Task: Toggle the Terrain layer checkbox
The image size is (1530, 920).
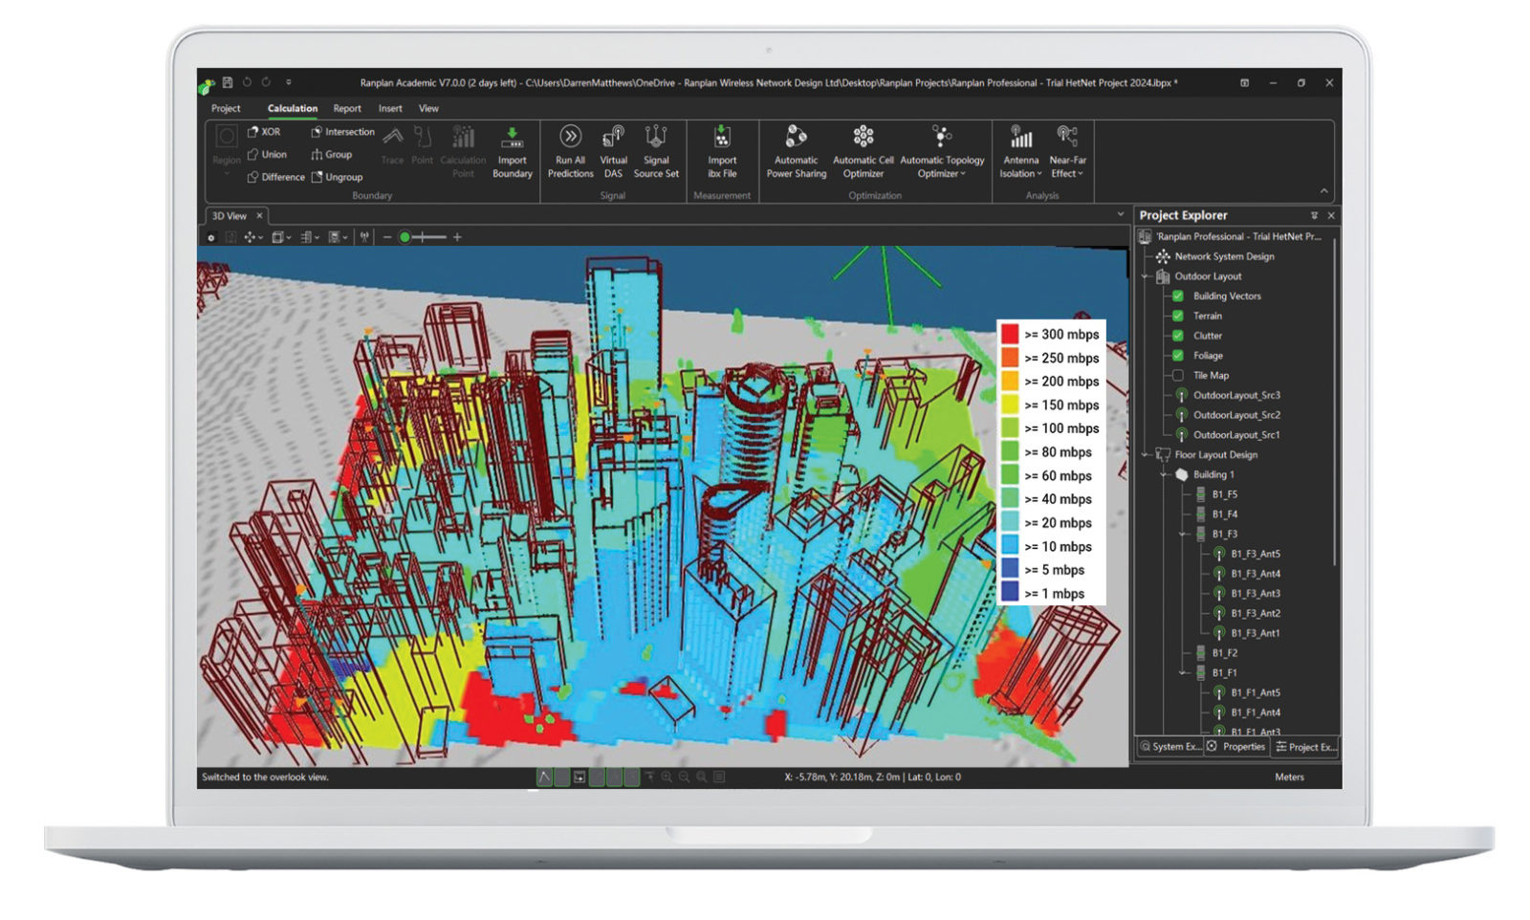Action: point(1178,316)
